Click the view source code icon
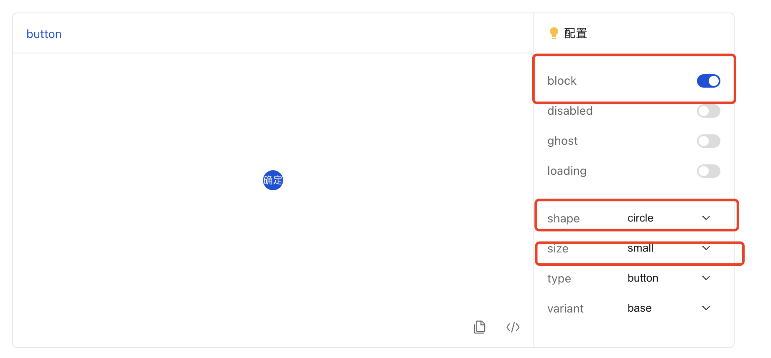771x358 pixels. point(513,327)
